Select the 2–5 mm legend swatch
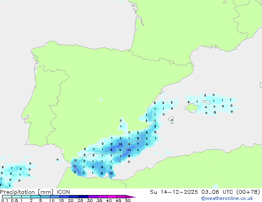The height and width of the screenshot is (202, 262). pos(36,197)
